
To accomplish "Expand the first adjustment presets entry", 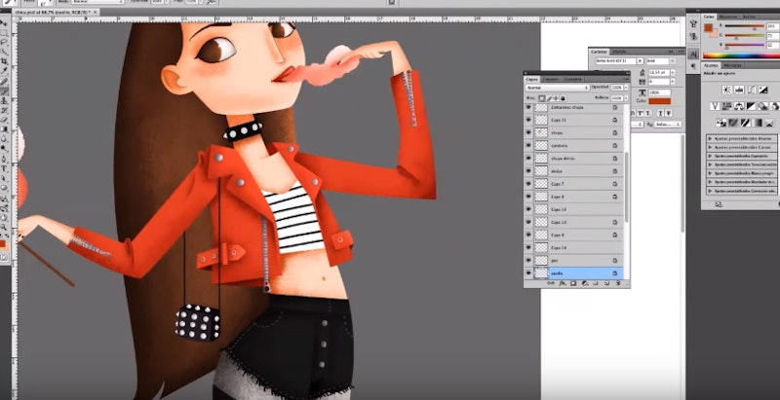I will (709, 139).
